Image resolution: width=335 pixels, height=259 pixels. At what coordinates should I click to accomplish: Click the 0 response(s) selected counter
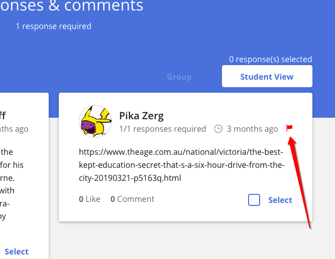coord(271,59)
